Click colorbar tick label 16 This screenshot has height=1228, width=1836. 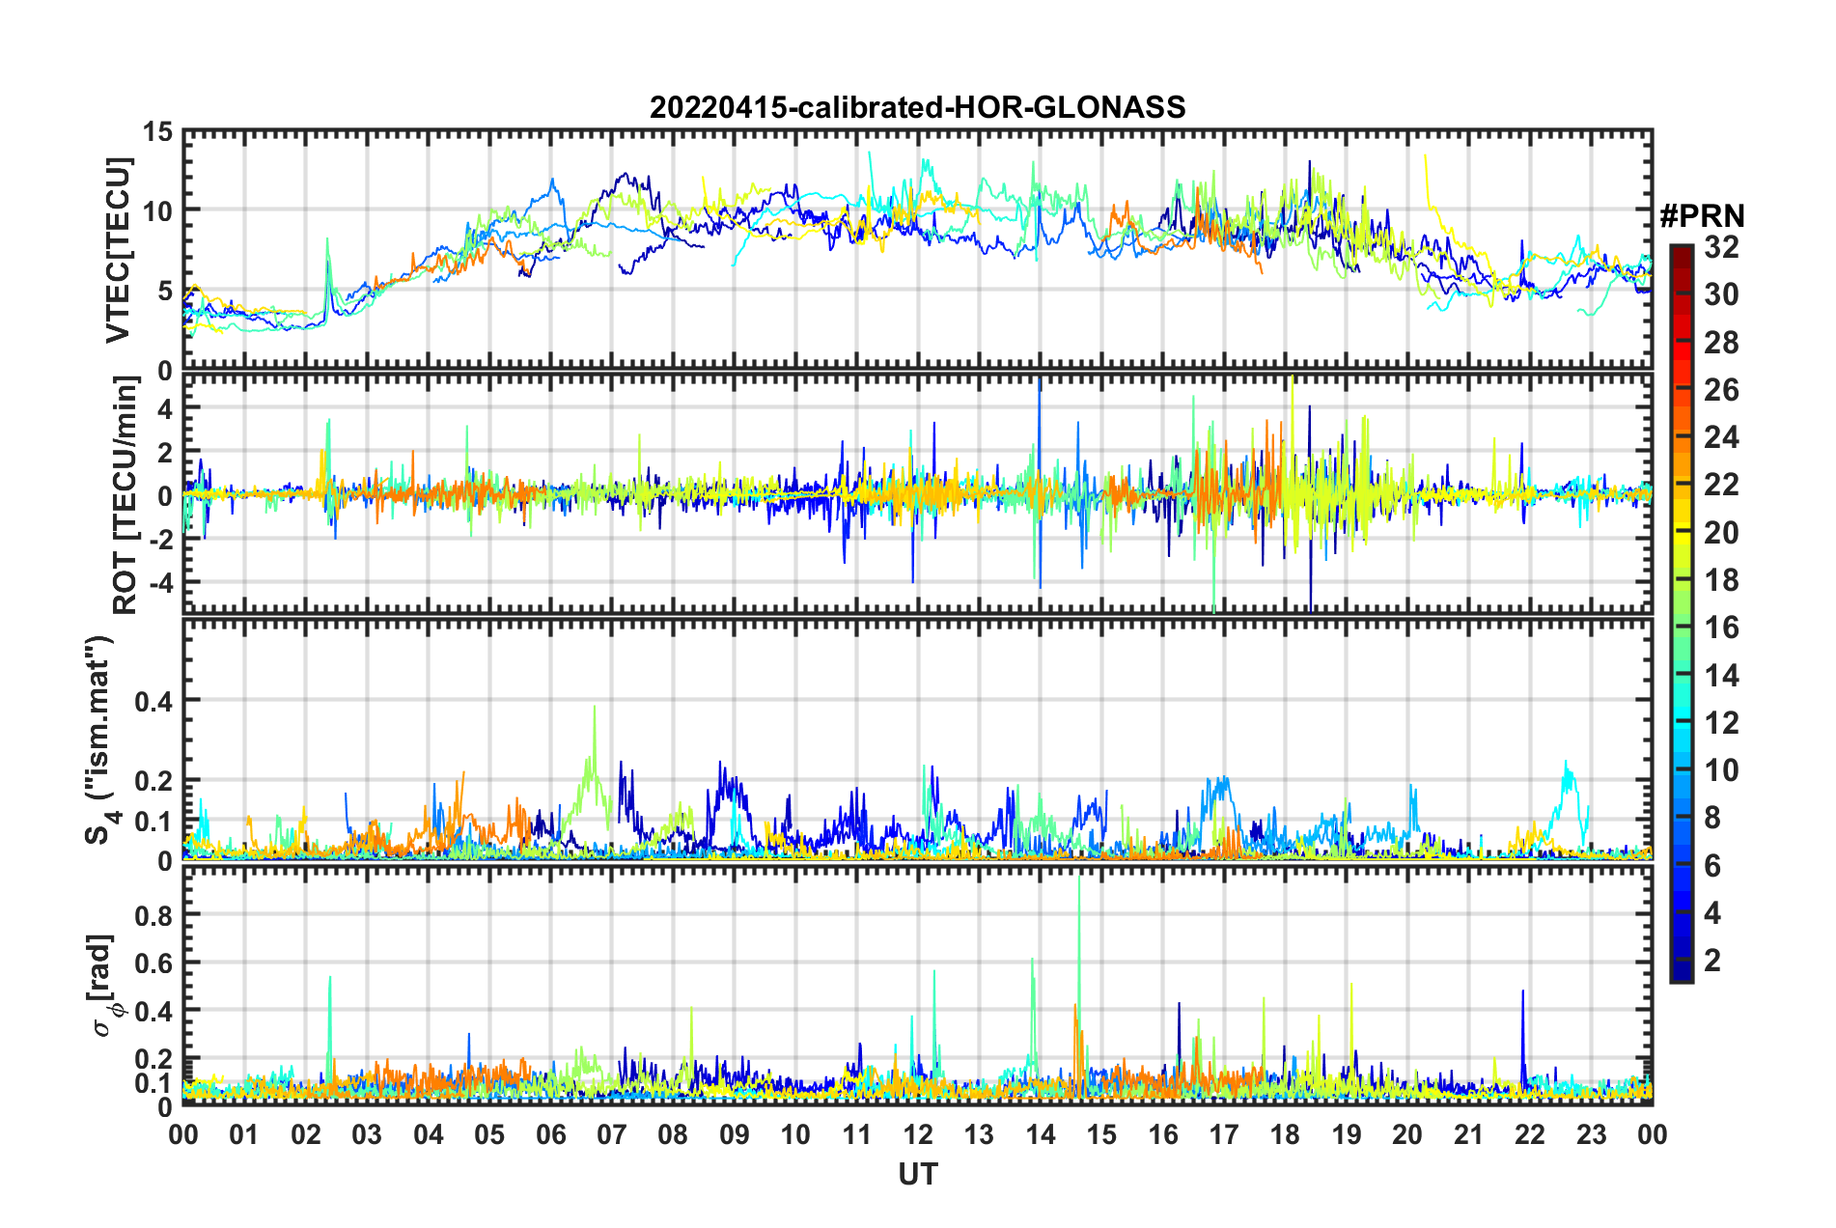pos(1721,628)
